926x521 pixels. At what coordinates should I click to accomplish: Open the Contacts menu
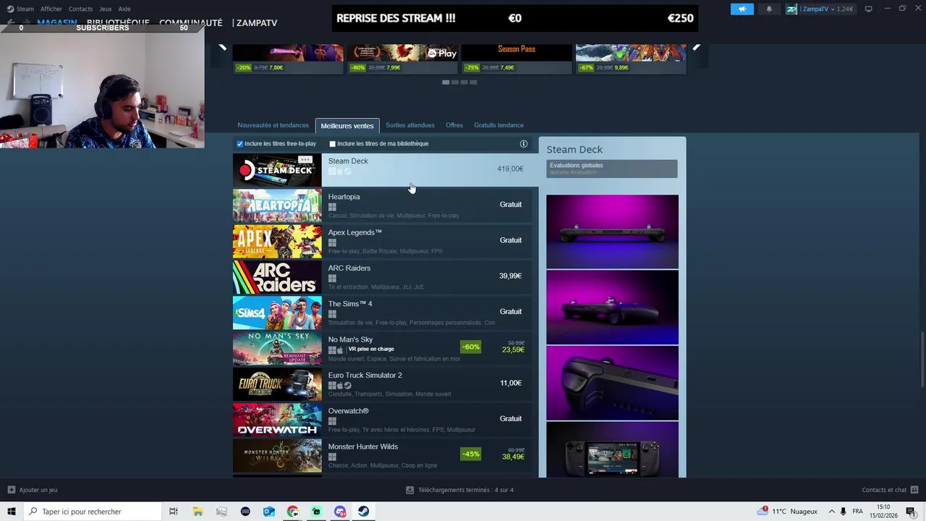click(80, 9)
